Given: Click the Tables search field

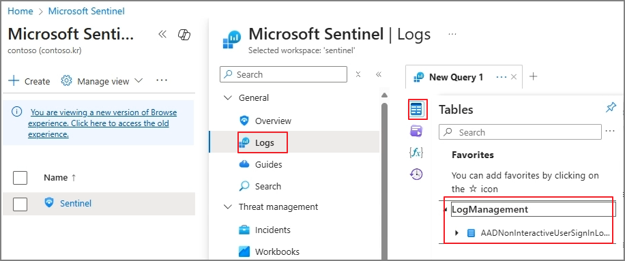Looking at the screenshot, I should pos(520,132).
